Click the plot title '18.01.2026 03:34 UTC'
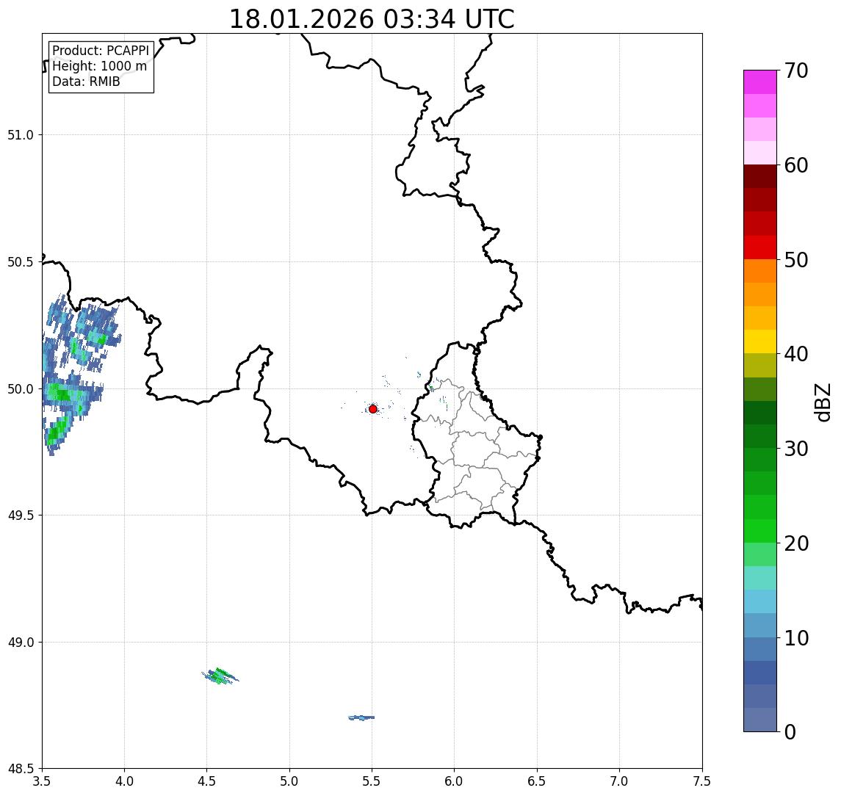Image resolution: width=841 pixels, height=796 pixels. tap(372, 19)
